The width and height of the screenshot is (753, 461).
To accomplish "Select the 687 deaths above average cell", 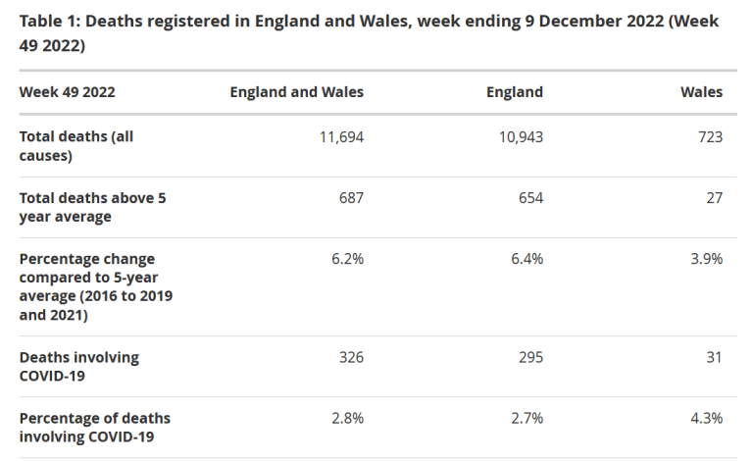I will [x=350, y=198].
